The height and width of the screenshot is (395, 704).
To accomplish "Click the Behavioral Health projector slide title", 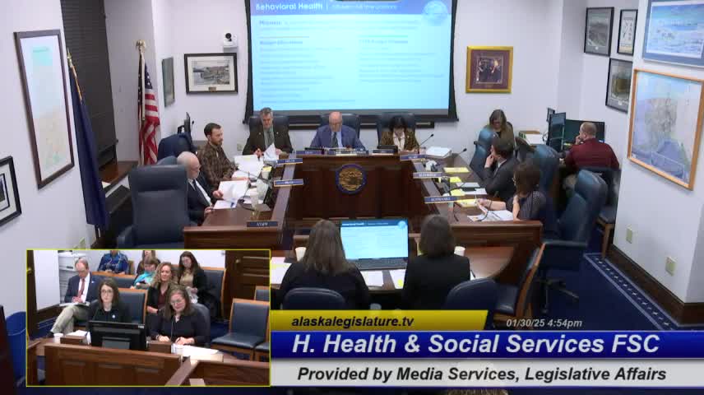I will [289, 7].
